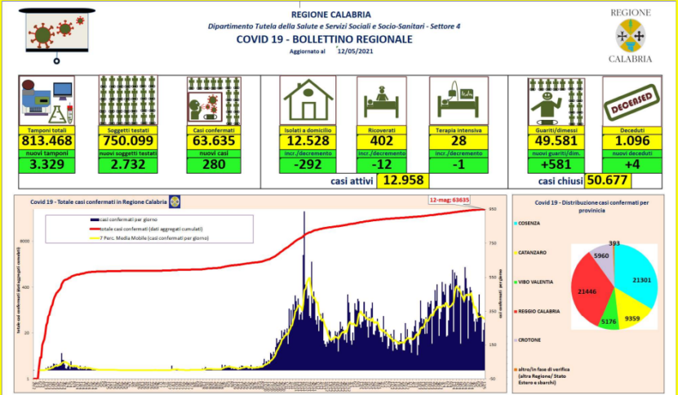Click the 12-mag: 63635 chart label
This screenshot has height=395, width=678.
(x=449, y=200)
